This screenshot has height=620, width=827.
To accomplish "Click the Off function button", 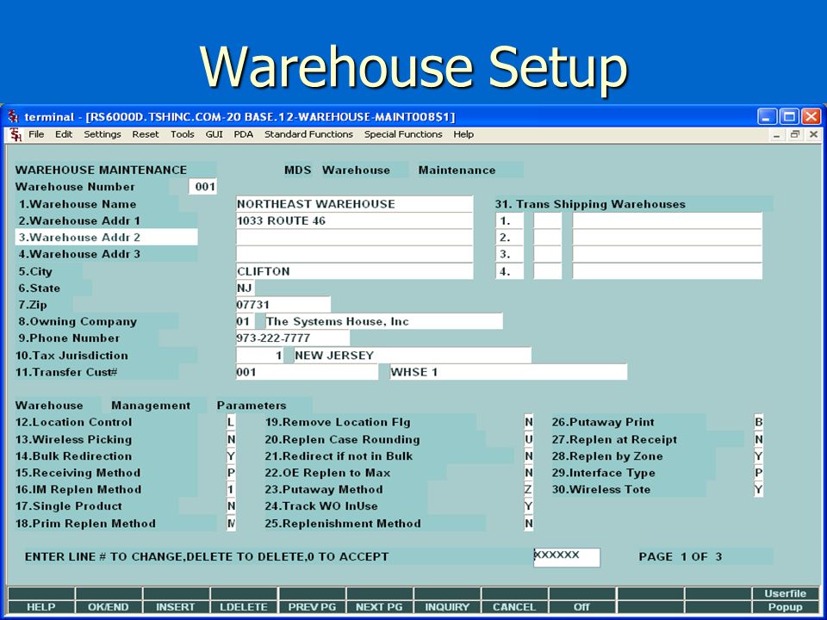I will (581, 607).
